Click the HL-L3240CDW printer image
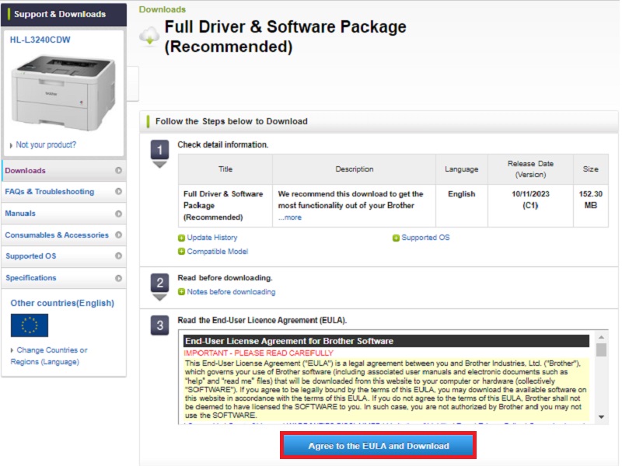The image size is (622, 466). (61, 91)
